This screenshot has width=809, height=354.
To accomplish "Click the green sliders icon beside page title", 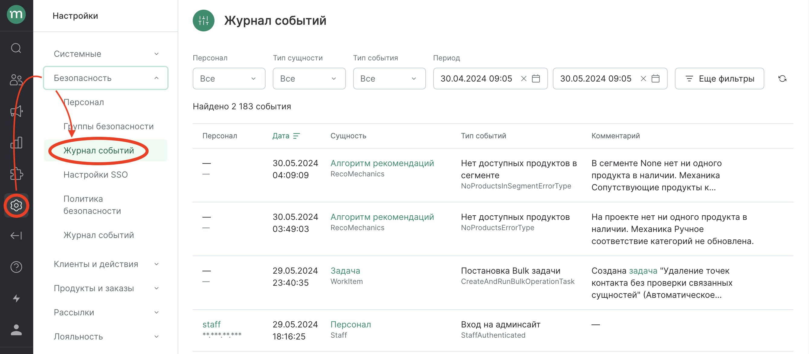I will click(204, 21).
